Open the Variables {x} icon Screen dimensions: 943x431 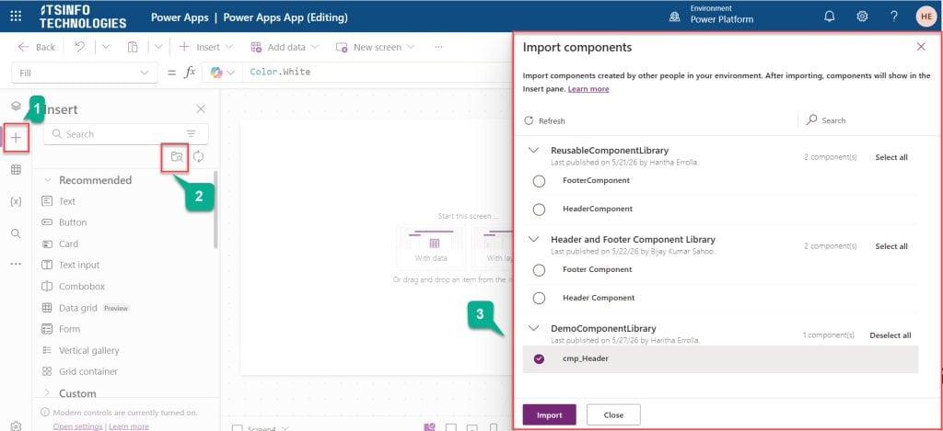(x=17, y=201)
